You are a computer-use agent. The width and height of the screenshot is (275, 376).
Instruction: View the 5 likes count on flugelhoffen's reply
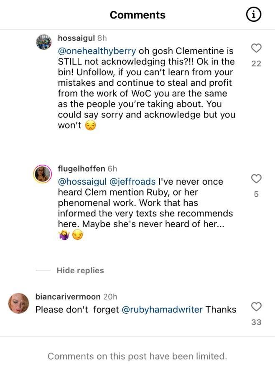tap(256, 194)
